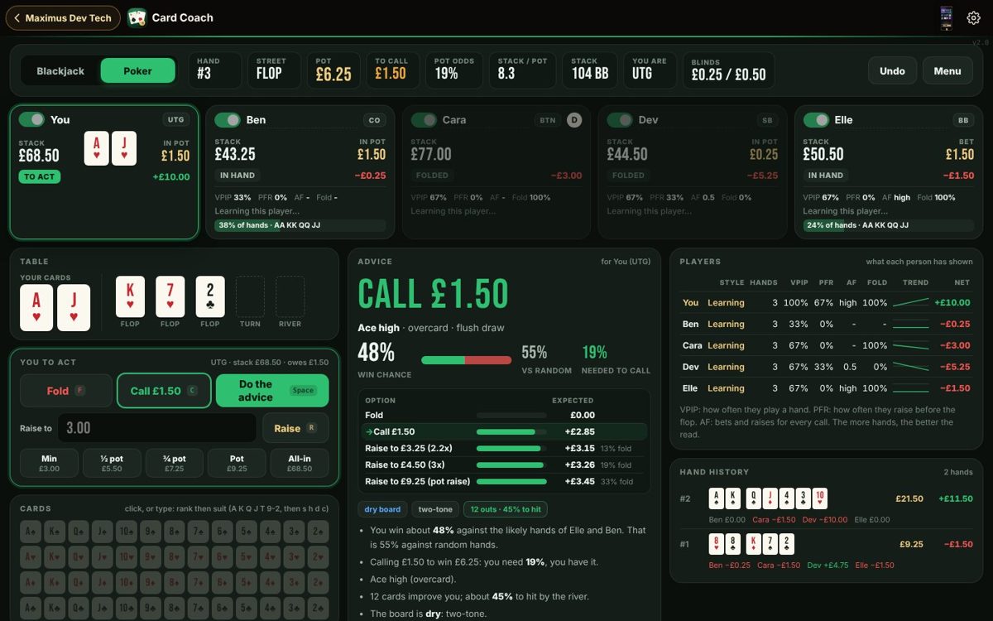Image resolution: width=993 pixels, height=621 pixels.
Task: Click Cara's row in Players table
Action: (826, 345)
